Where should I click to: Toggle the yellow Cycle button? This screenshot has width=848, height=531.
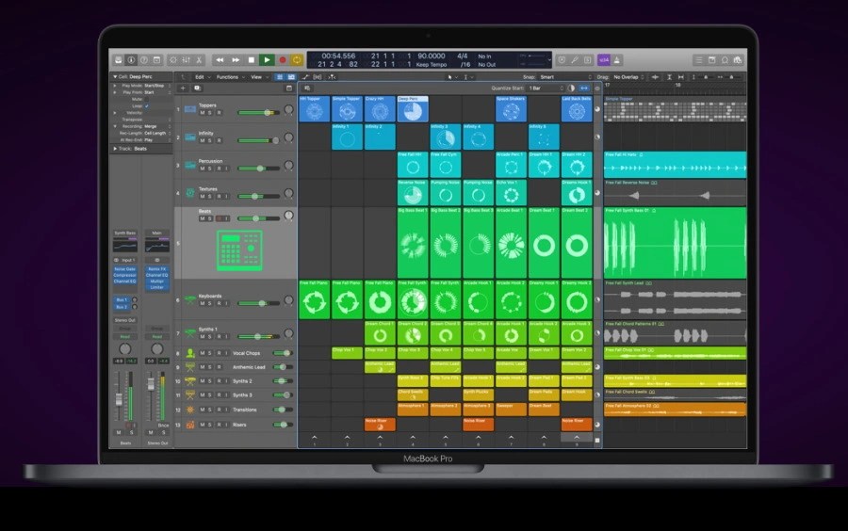tap(297, 60)
